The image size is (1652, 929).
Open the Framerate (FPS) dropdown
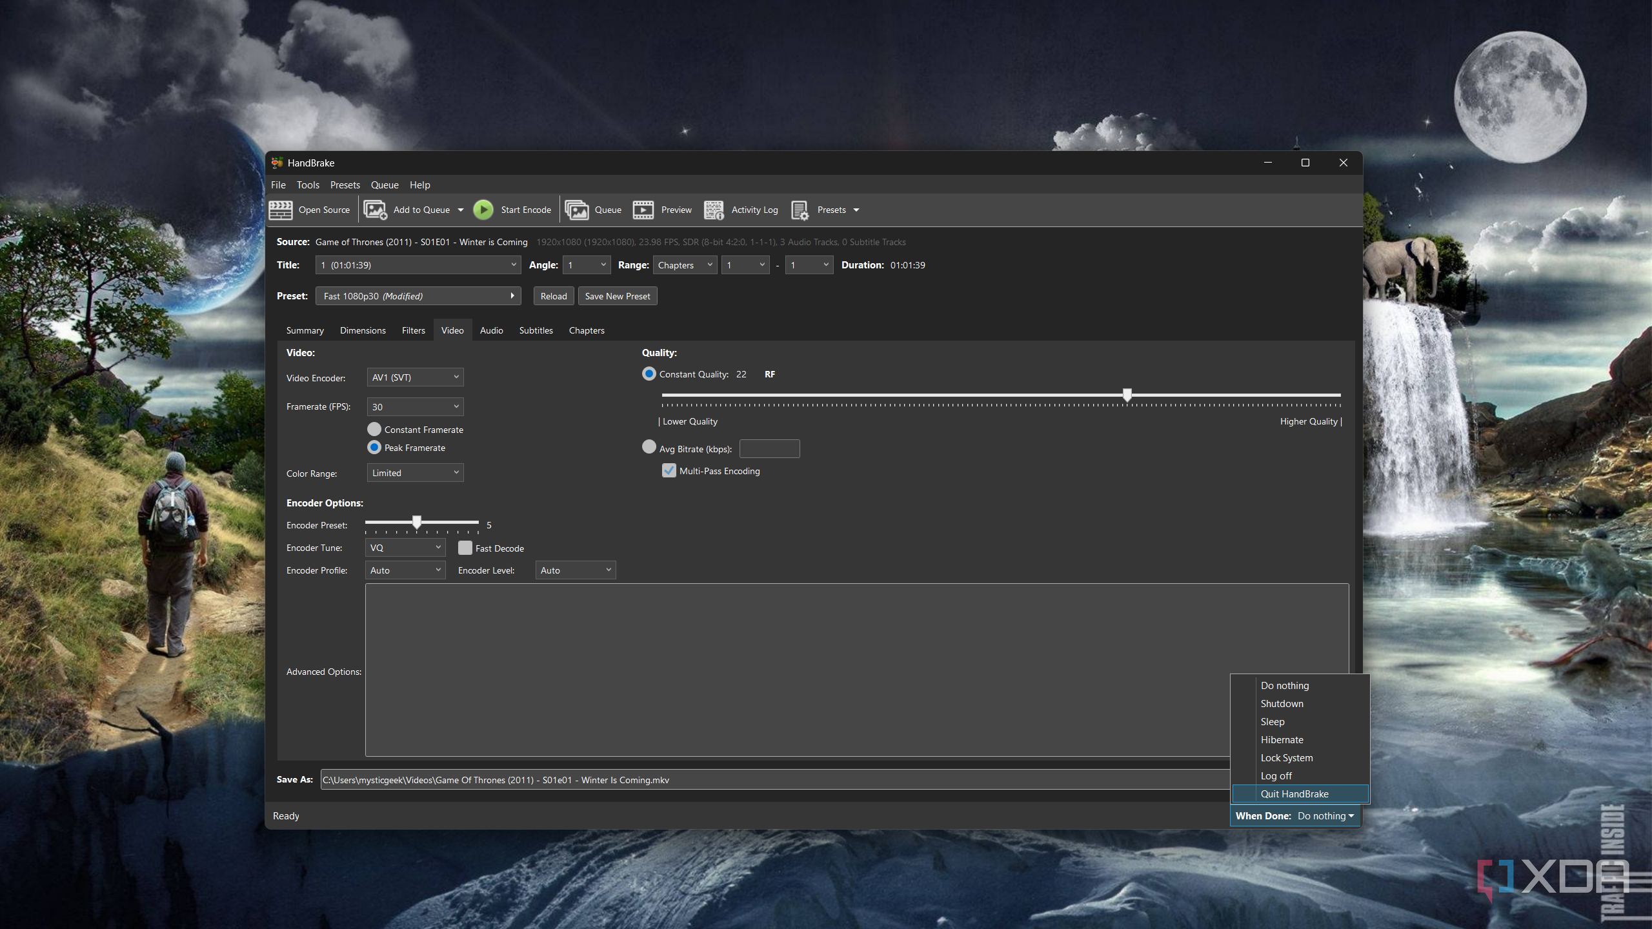(x=416, y=406)
